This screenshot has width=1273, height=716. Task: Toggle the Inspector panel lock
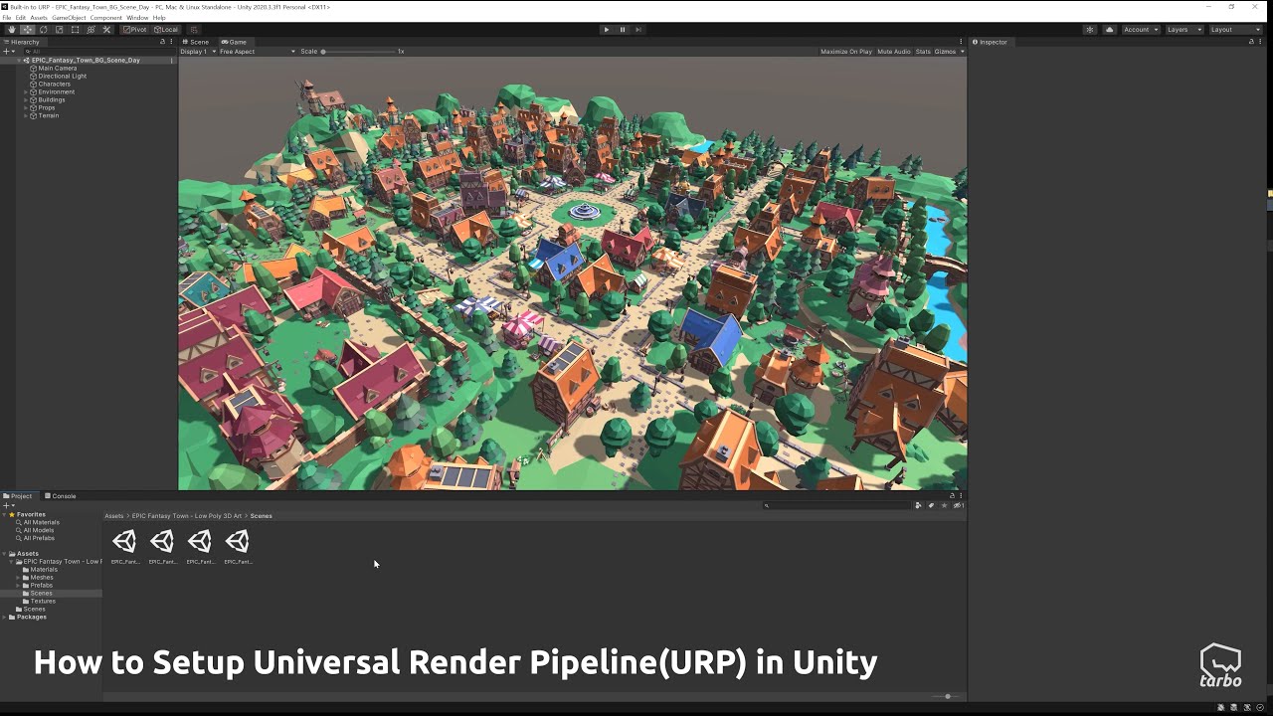pyautogui.click(x=1251, y=42)
